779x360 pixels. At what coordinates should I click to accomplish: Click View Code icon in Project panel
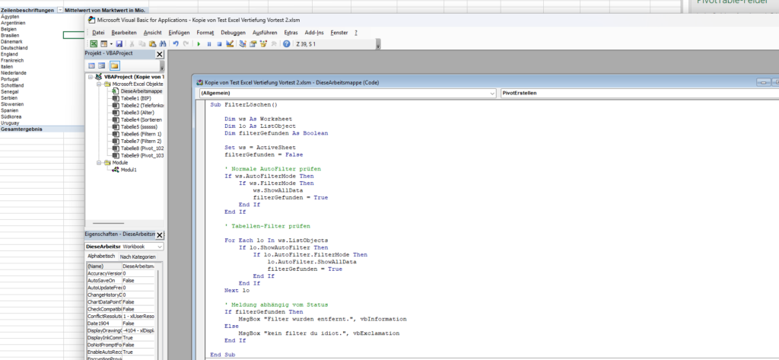(91, 66)
